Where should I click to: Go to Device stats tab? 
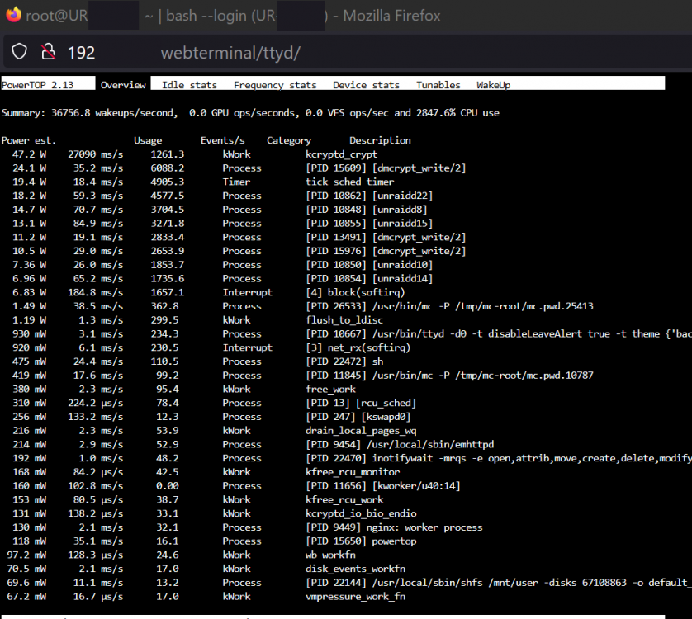366,85
